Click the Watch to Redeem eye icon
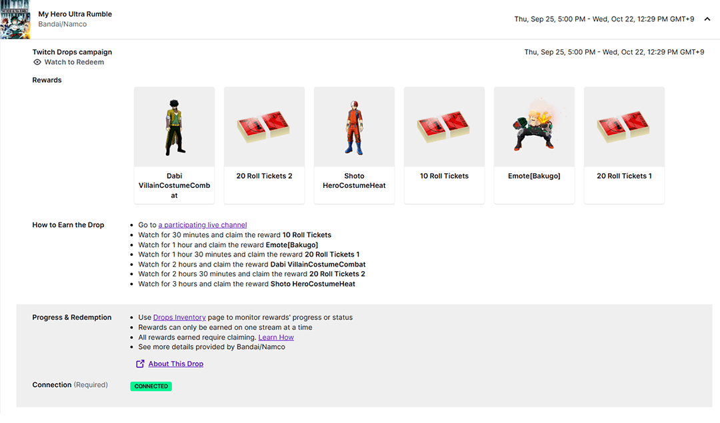The height and width of the screenshot is (423, 720). 38,63
